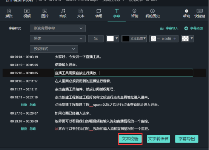Viewport: 209px width, 150px height.
Task: Click the black 文本轮廓 outline color swatch
Action: coord(126,39)
